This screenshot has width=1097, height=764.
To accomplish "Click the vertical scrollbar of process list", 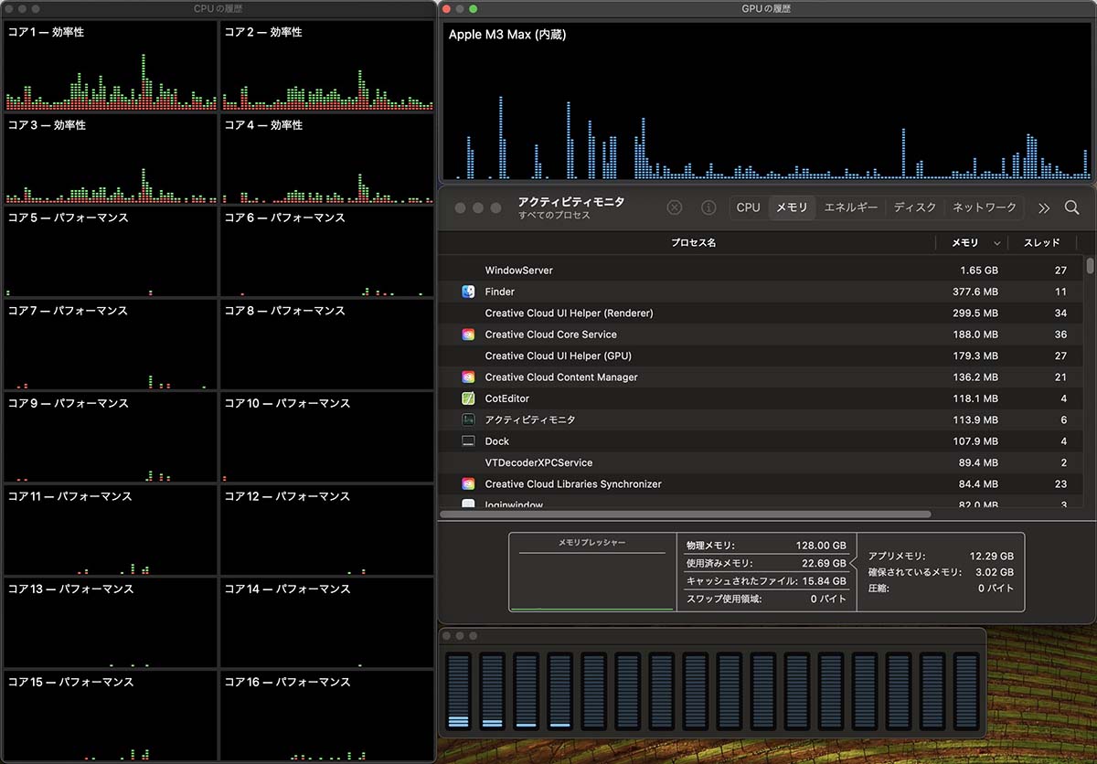I will [x=1090, y=266].
